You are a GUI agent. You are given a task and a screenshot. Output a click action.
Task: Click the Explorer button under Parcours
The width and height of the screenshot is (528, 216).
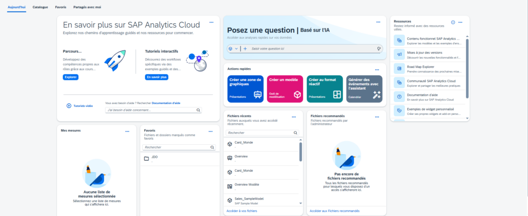tap(70, 77)
